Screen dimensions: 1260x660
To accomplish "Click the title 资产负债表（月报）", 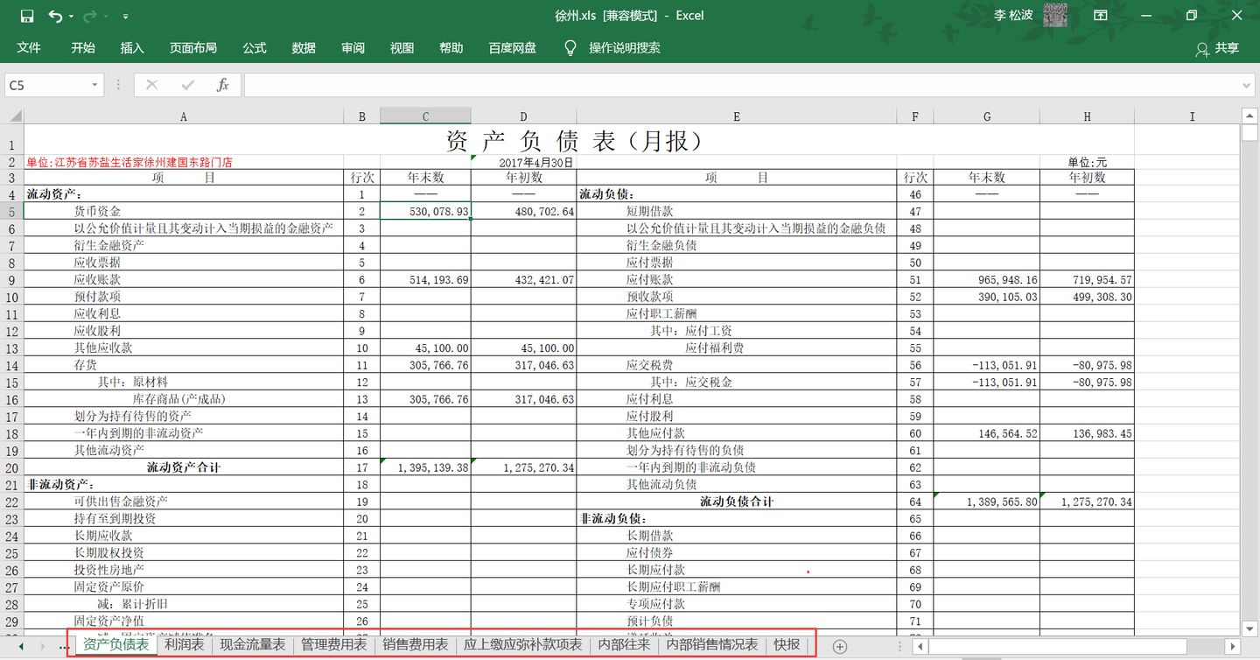I will click(576, 140).
